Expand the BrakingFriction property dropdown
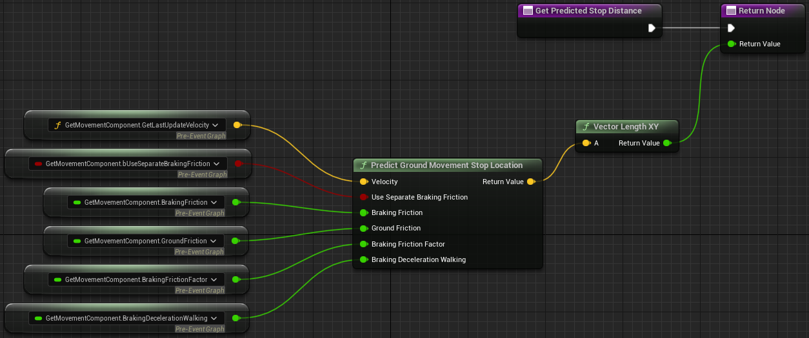This screenshot has width=809, height=338. [x=215, y=202]
